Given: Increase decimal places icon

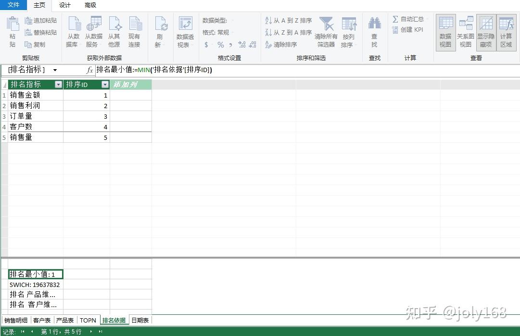Looking at the screenshot, I should (242, 45).
